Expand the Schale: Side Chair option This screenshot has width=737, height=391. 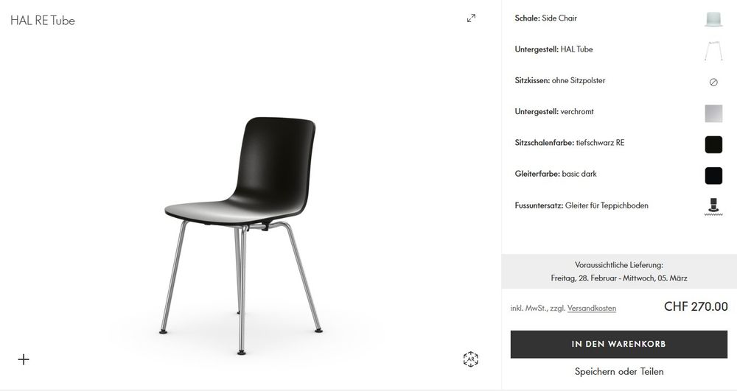point(618,18)
